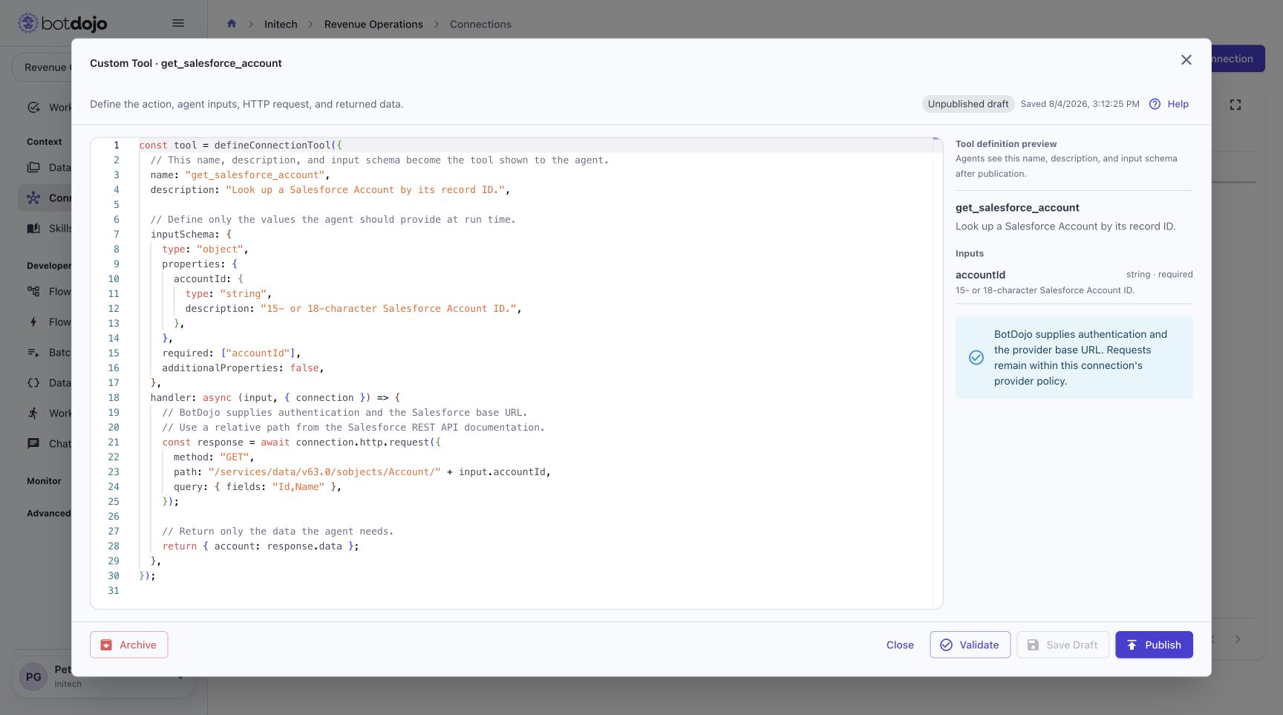Click the Unpublished draft badge
Viewport: 1283px width, 715px height.
point(967,104)
